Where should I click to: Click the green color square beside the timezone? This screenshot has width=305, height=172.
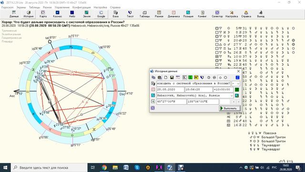click(x=237, y=89)
